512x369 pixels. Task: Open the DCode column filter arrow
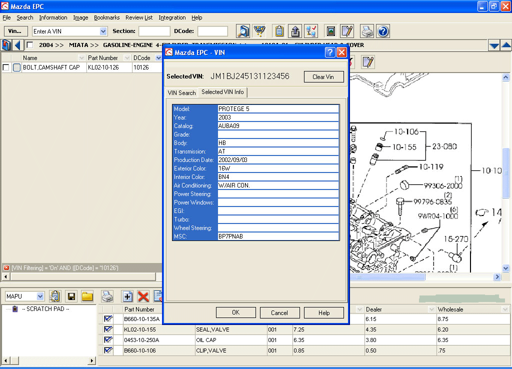coord(158,58)
